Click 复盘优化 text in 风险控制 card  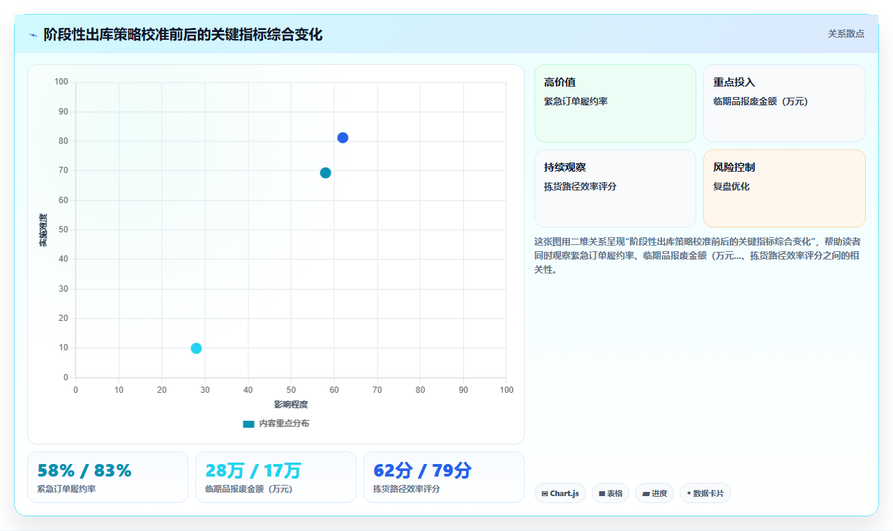point(731,187)
